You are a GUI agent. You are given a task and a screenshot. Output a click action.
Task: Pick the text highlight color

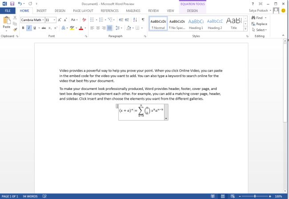tap(72, 28)
